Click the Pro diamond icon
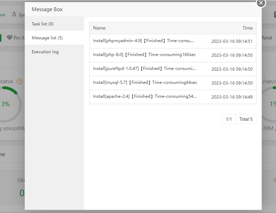276x213 pixels. [x=9, y=38]
